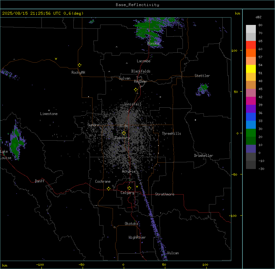Screen dimensions: 275x269
Task: Click the Olds label
Action: pos(124,126)
